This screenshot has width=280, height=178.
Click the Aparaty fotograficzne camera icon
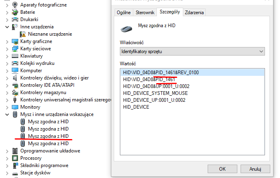click(15, 5)
